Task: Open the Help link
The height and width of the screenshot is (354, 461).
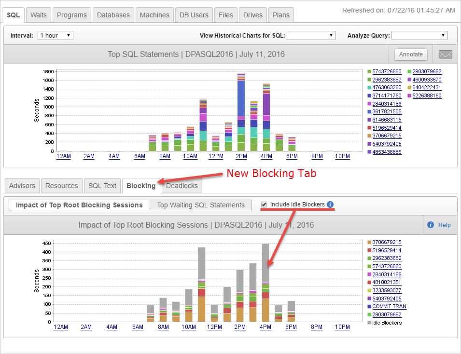Action: [444, 225]
